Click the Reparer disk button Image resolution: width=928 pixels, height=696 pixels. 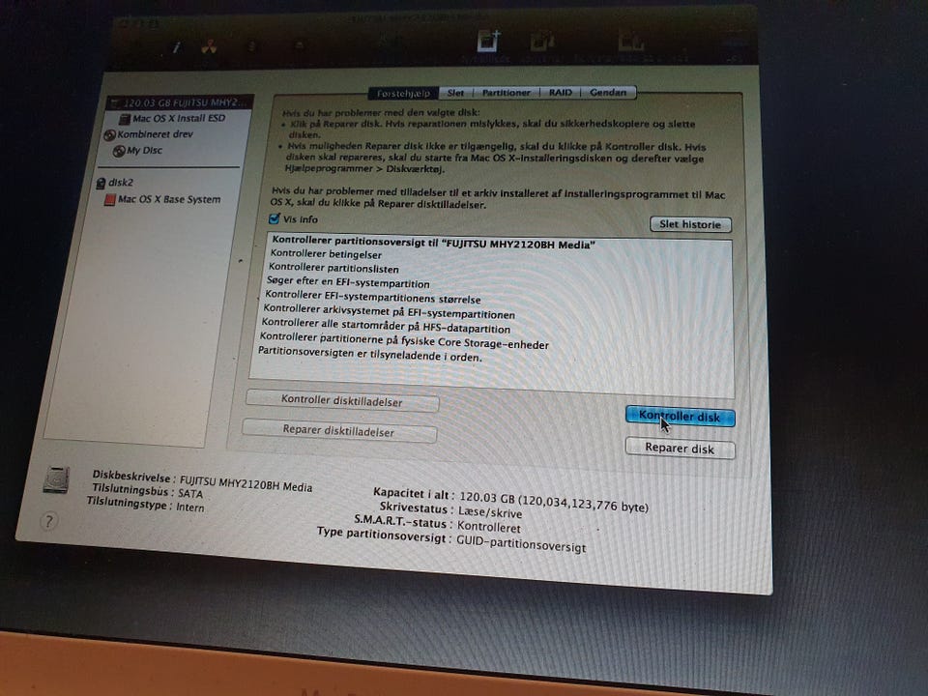click(x=680, y=449)
